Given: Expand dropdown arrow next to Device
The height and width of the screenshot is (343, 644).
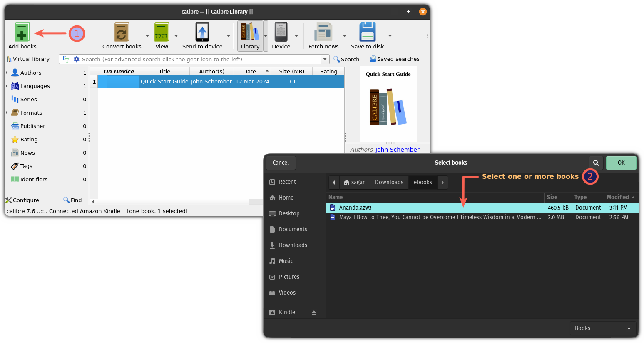Looking at the screenshot, I should coord(296,36).
